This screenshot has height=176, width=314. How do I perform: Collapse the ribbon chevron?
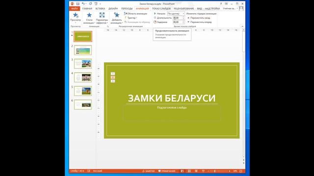click(242, 26)
